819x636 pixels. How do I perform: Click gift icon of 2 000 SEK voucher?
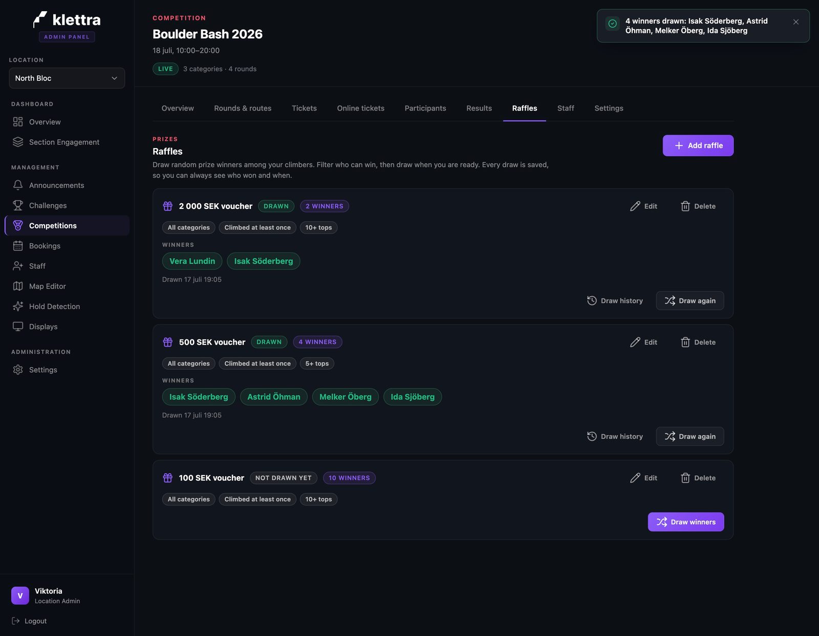[167, 206]
